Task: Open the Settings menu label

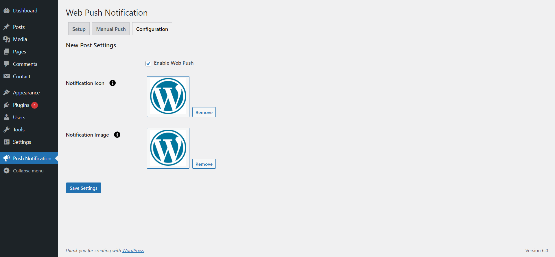Action: (22, 142)
